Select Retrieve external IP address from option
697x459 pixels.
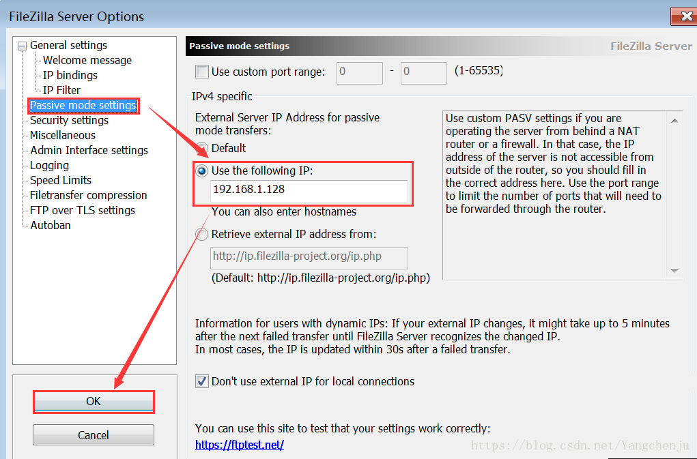coord(202,235)
